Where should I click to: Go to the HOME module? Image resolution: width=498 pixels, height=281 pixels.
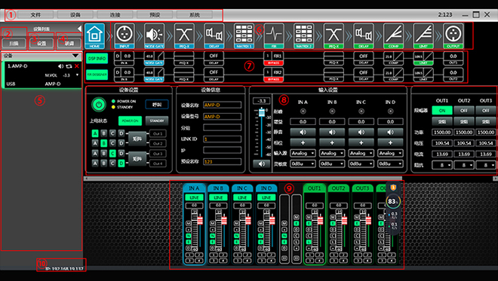tap(94, 35)
